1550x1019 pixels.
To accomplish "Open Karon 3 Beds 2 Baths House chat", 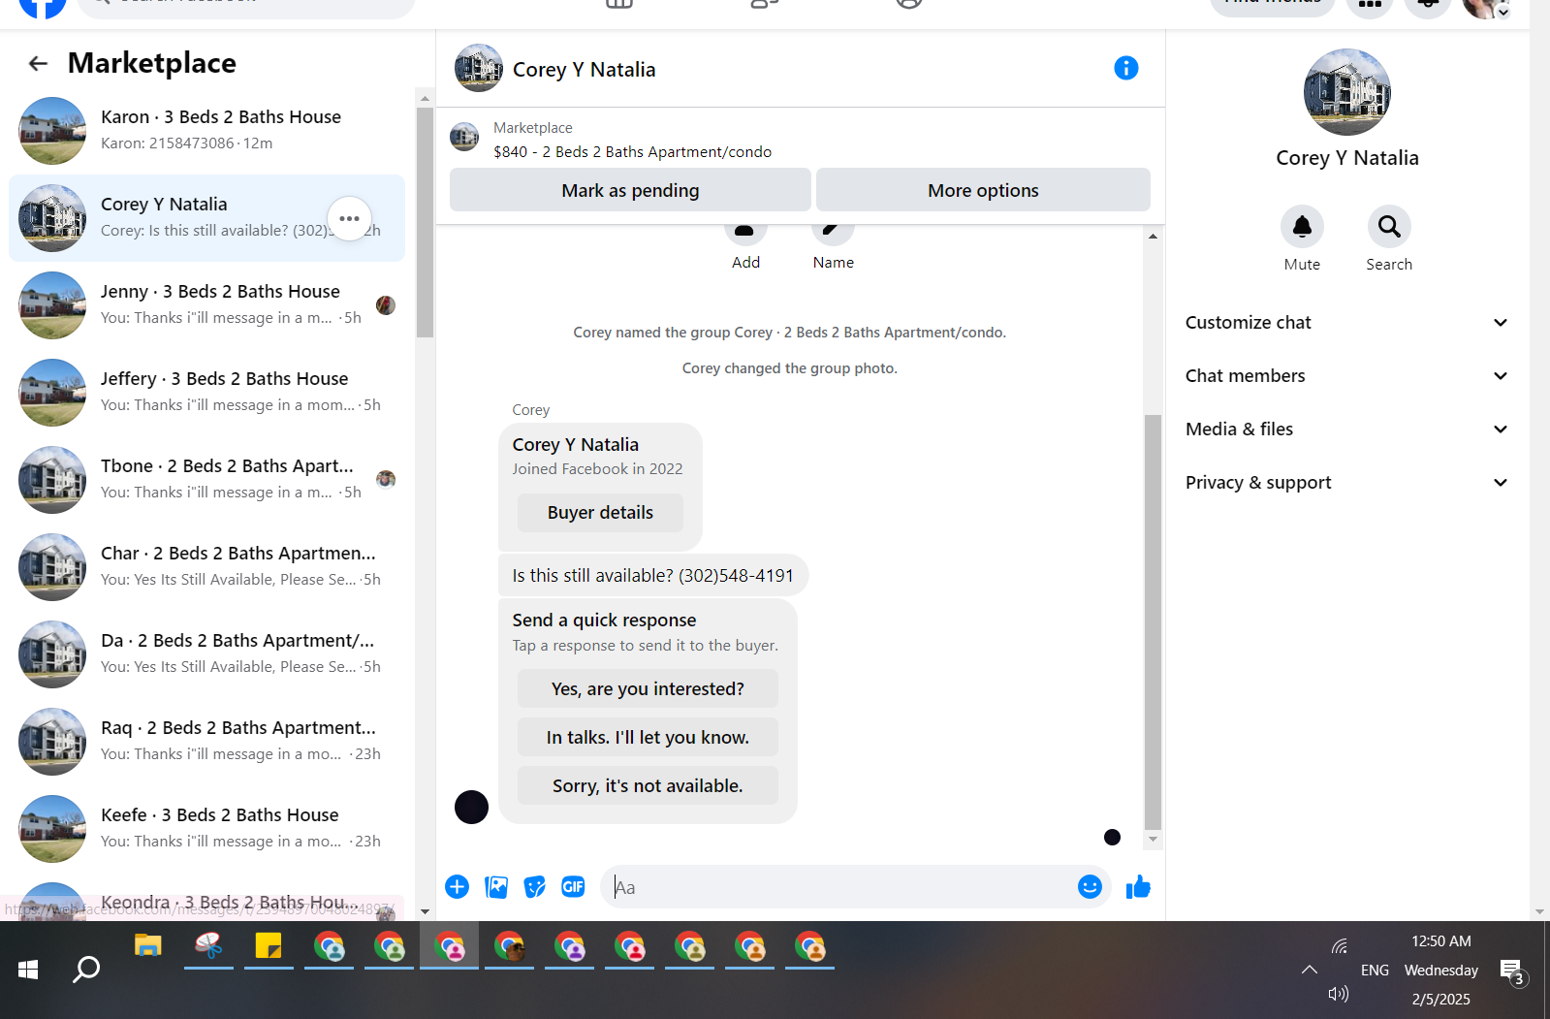I will [x=206, y=131].
